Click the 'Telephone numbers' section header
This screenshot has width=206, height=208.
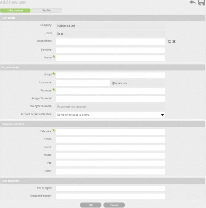103,124
